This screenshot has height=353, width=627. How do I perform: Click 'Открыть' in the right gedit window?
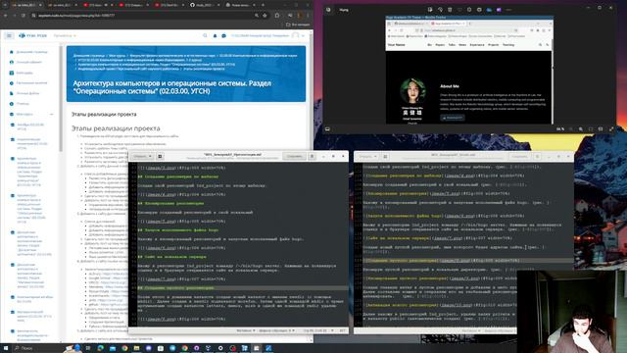(x=365, y=156)
